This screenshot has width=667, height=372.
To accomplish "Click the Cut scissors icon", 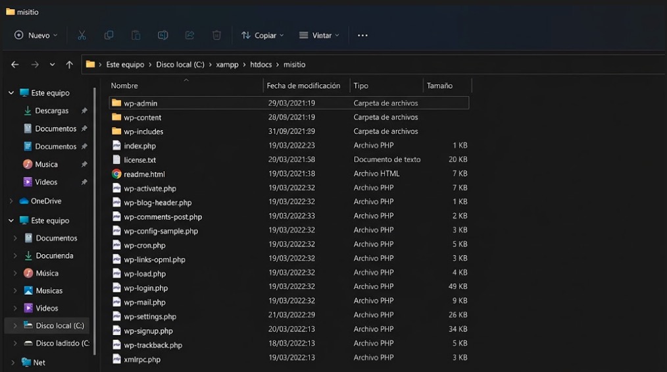I will tap(82, 36).
